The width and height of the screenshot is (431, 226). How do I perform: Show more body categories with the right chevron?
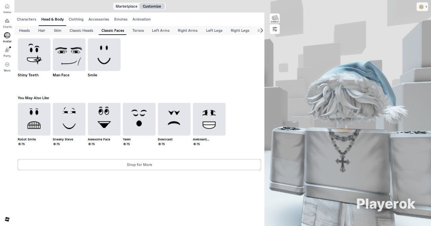(262, 30)
